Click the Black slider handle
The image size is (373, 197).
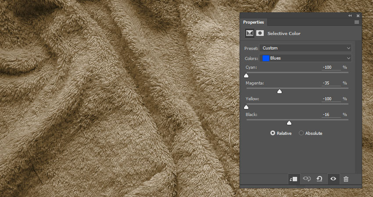pyautogui.click(x=289, y=123)
